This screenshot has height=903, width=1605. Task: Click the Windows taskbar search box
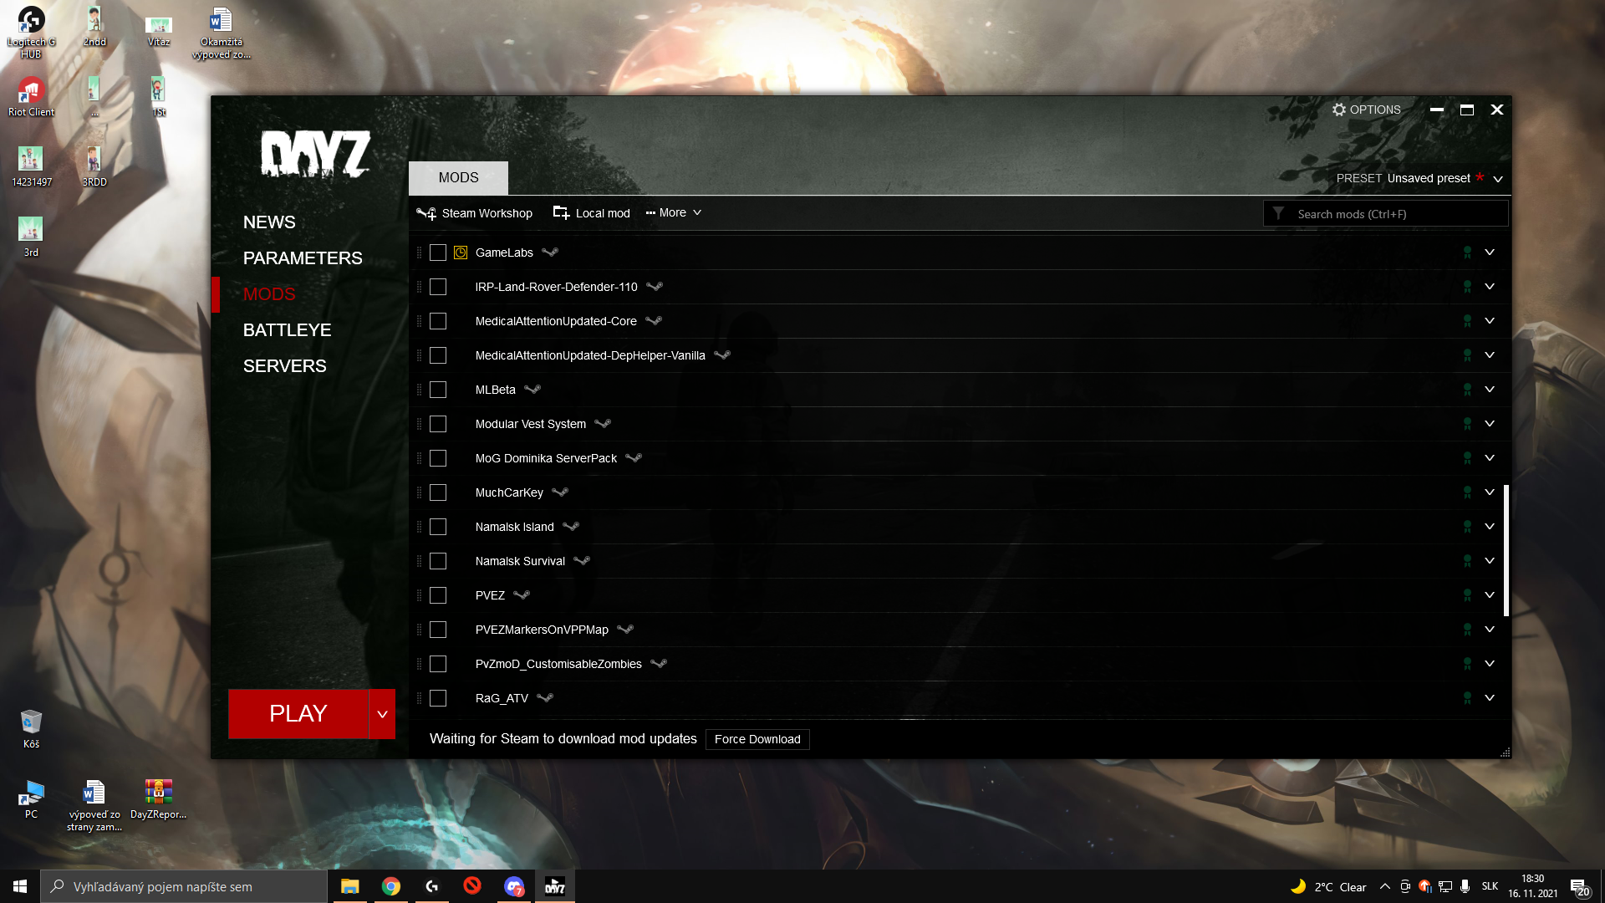[x=184, y=886]
